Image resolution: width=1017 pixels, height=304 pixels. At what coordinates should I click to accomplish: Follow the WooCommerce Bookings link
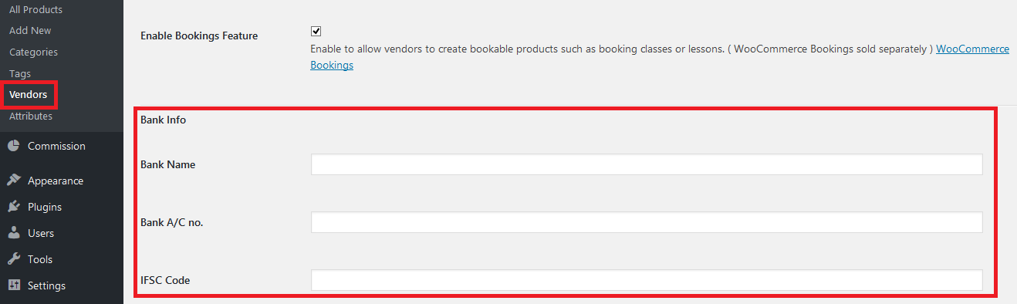tap(660, 57)
